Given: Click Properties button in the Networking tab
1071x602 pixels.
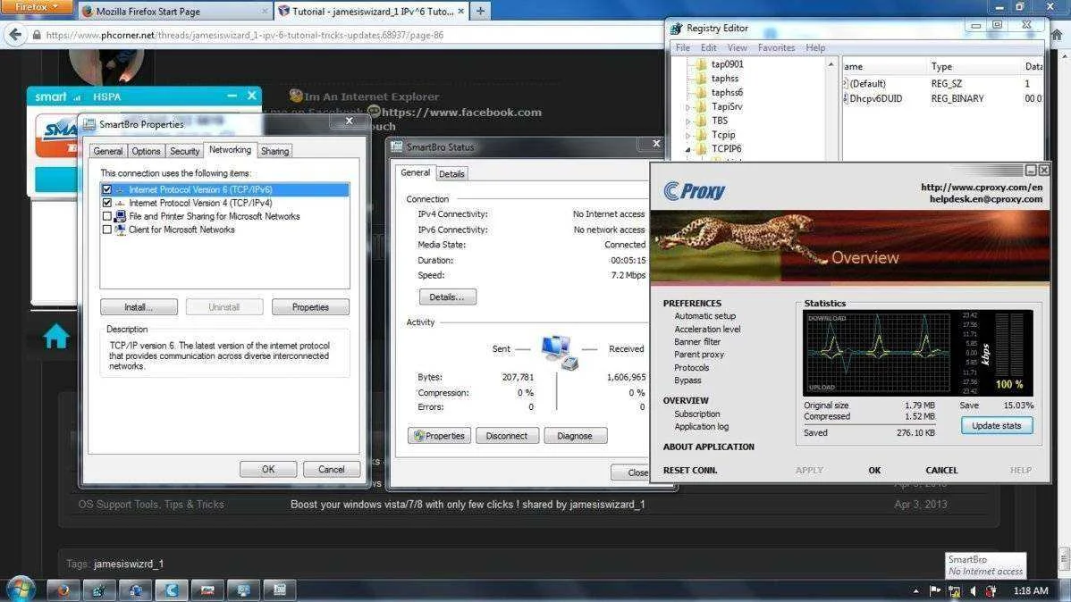Looking at the screenshot, I should pos(310,307).
